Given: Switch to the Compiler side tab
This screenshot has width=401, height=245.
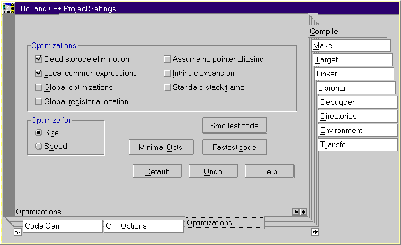Looking at the screenshot, I should (x=347, y=32).
